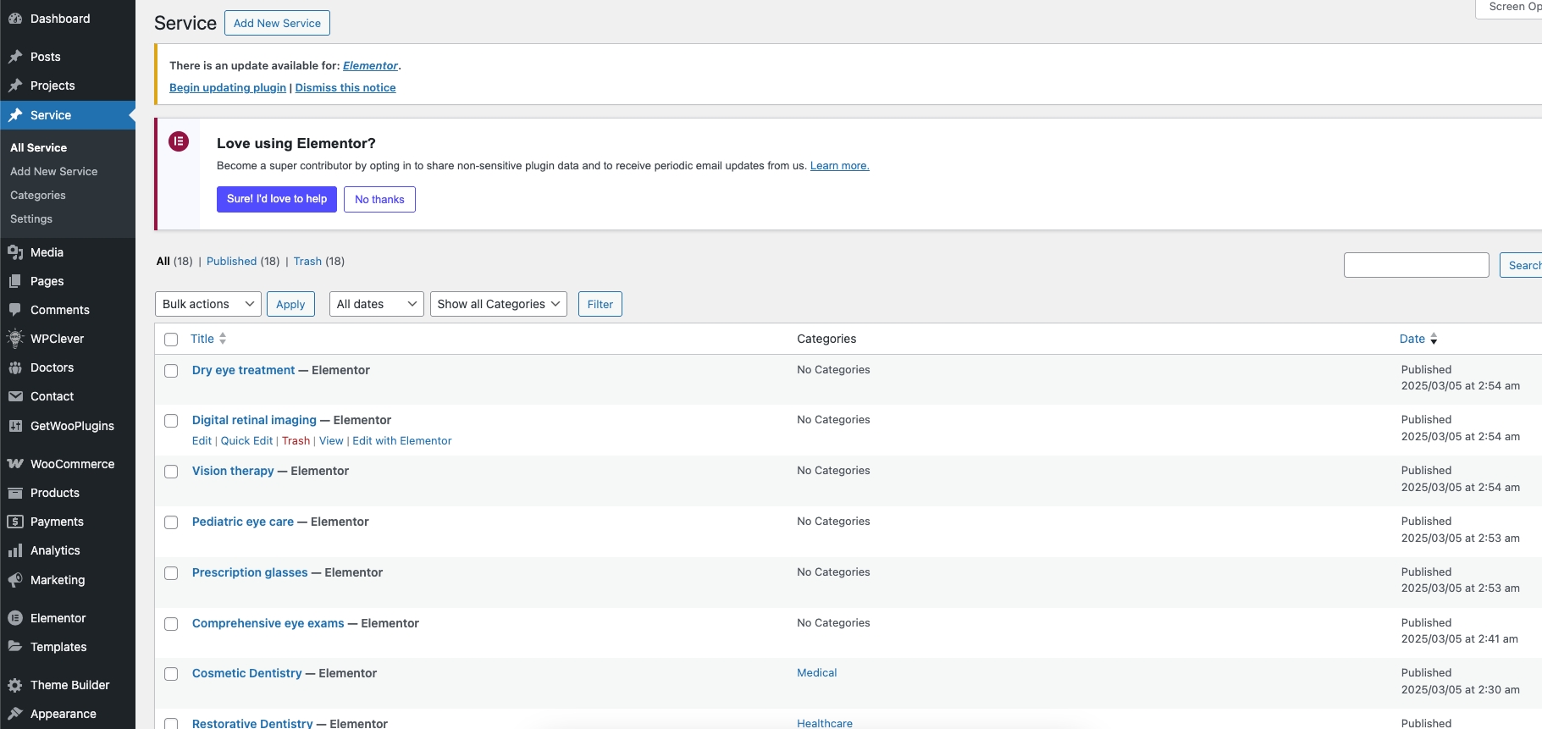Toggle the select-all checkbox in table header

171,340
